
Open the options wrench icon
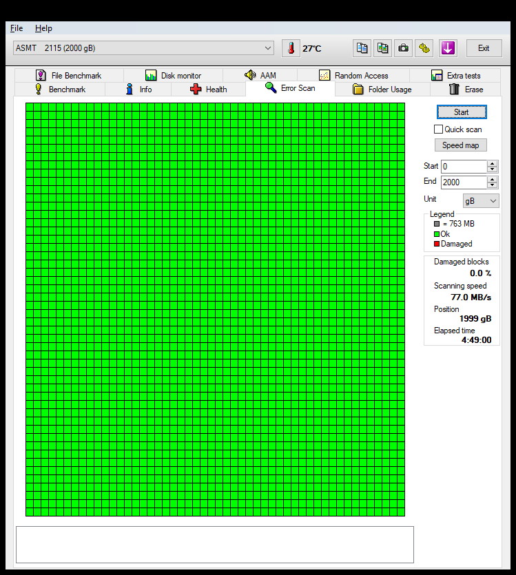[x=424, y=48]
